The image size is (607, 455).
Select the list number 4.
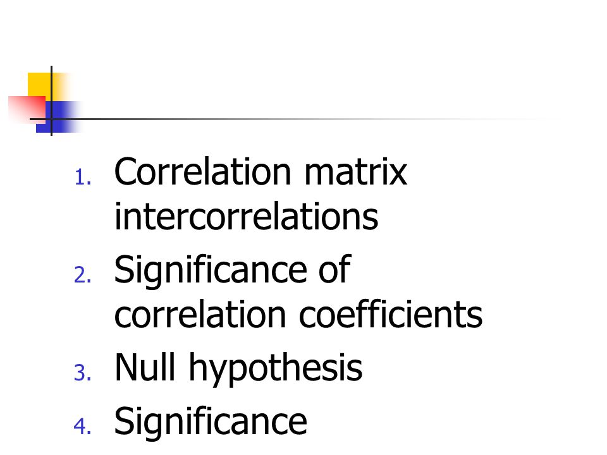[x=82, y=427]
